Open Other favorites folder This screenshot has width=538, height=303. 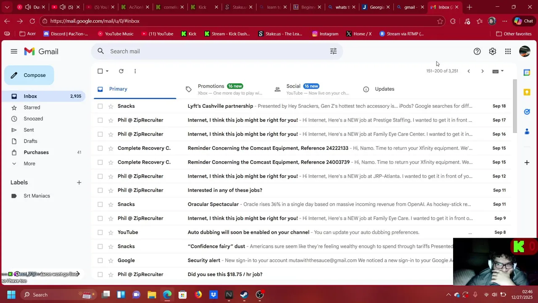514,34
